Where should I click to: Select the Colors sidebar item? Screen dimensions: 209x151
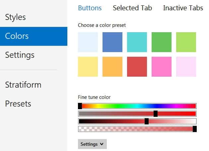[x=34, y=36]
